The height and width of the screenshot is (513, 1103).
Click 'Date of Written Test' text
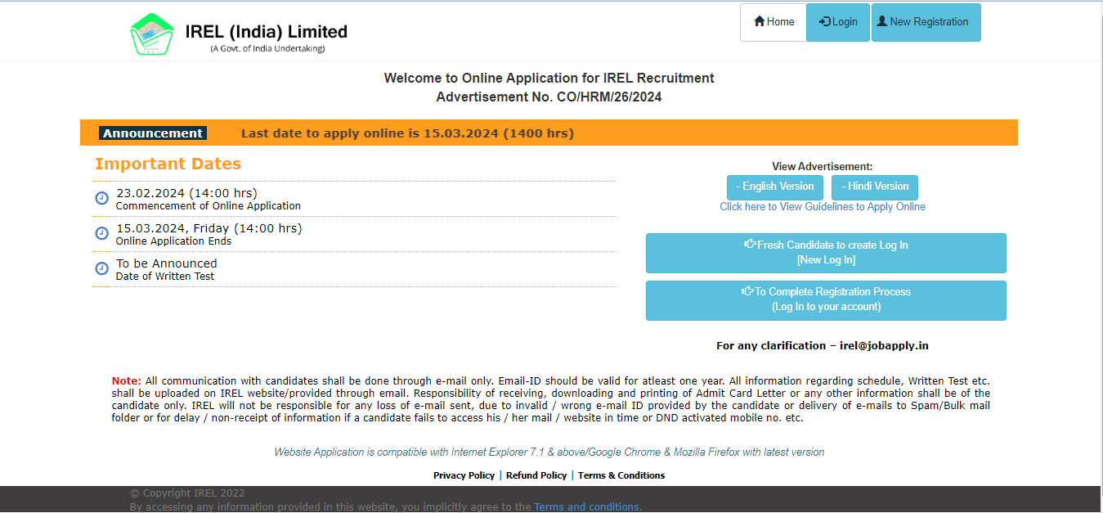[165, 277]
